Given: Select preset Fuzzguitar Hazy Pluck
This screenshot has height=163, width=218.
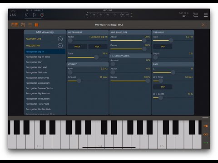Looking at the screenshot, I should coord(45,104).
